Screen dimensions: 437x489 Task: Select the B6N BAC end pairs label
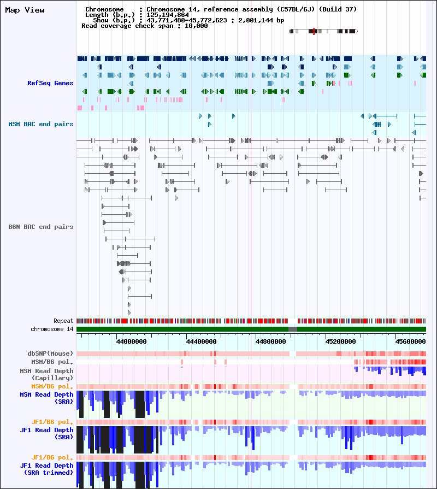pos(41,227)
